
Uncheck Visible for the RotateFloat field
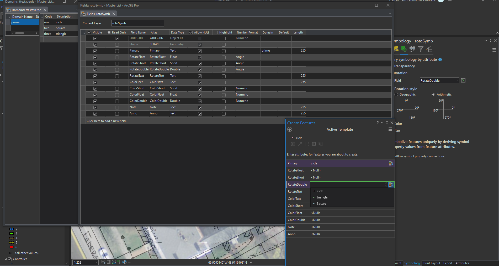(95, 57)
